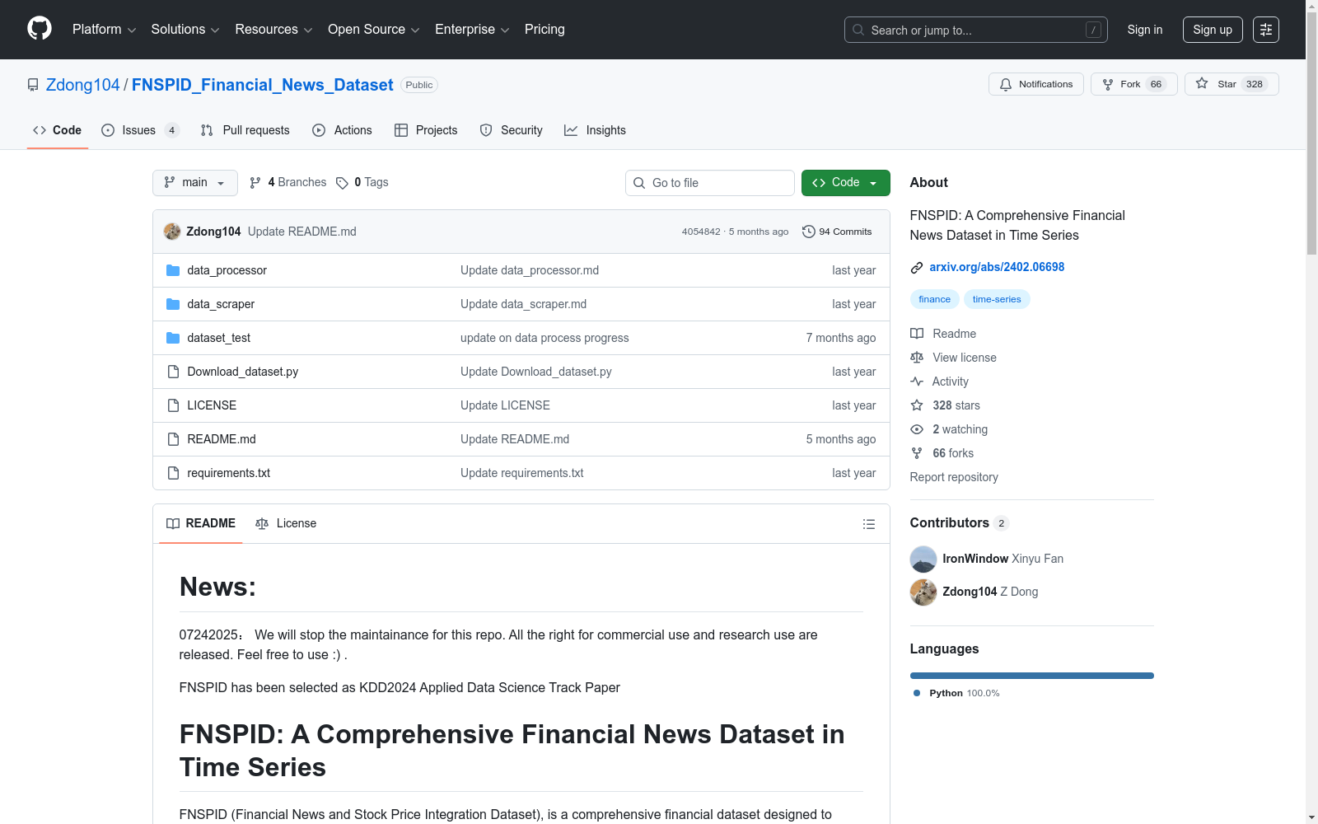Click the Notifications bell button

[1036, 84]
